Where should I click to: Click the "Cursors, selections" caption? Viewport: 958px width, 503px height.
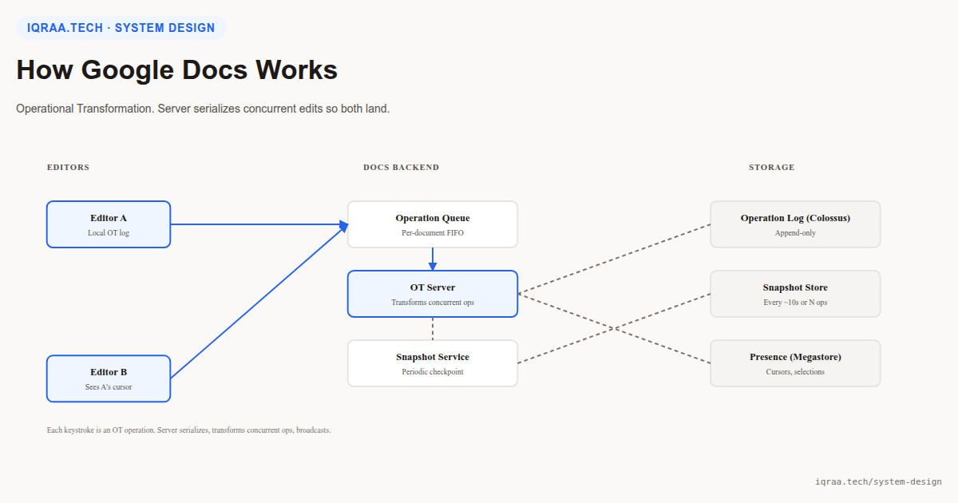coord(795,372)
